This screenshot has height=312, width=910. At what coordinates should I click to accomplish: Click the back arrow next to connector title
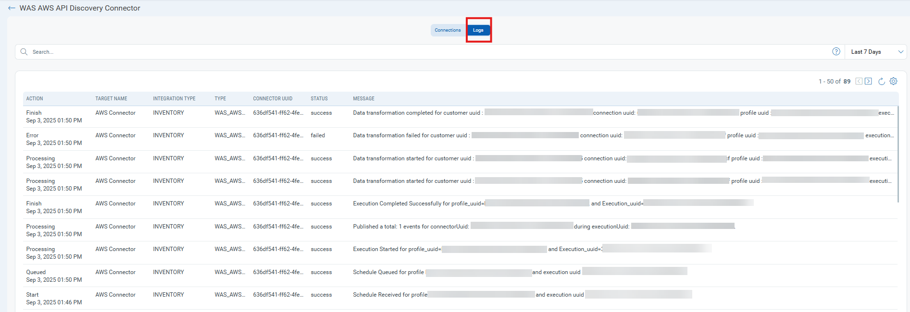pyautogui.click(x=12, y=8)
